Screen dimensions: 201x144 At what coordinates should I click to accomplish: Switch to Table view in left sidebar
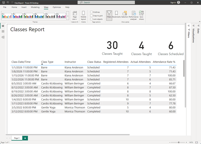click(3, 32)
